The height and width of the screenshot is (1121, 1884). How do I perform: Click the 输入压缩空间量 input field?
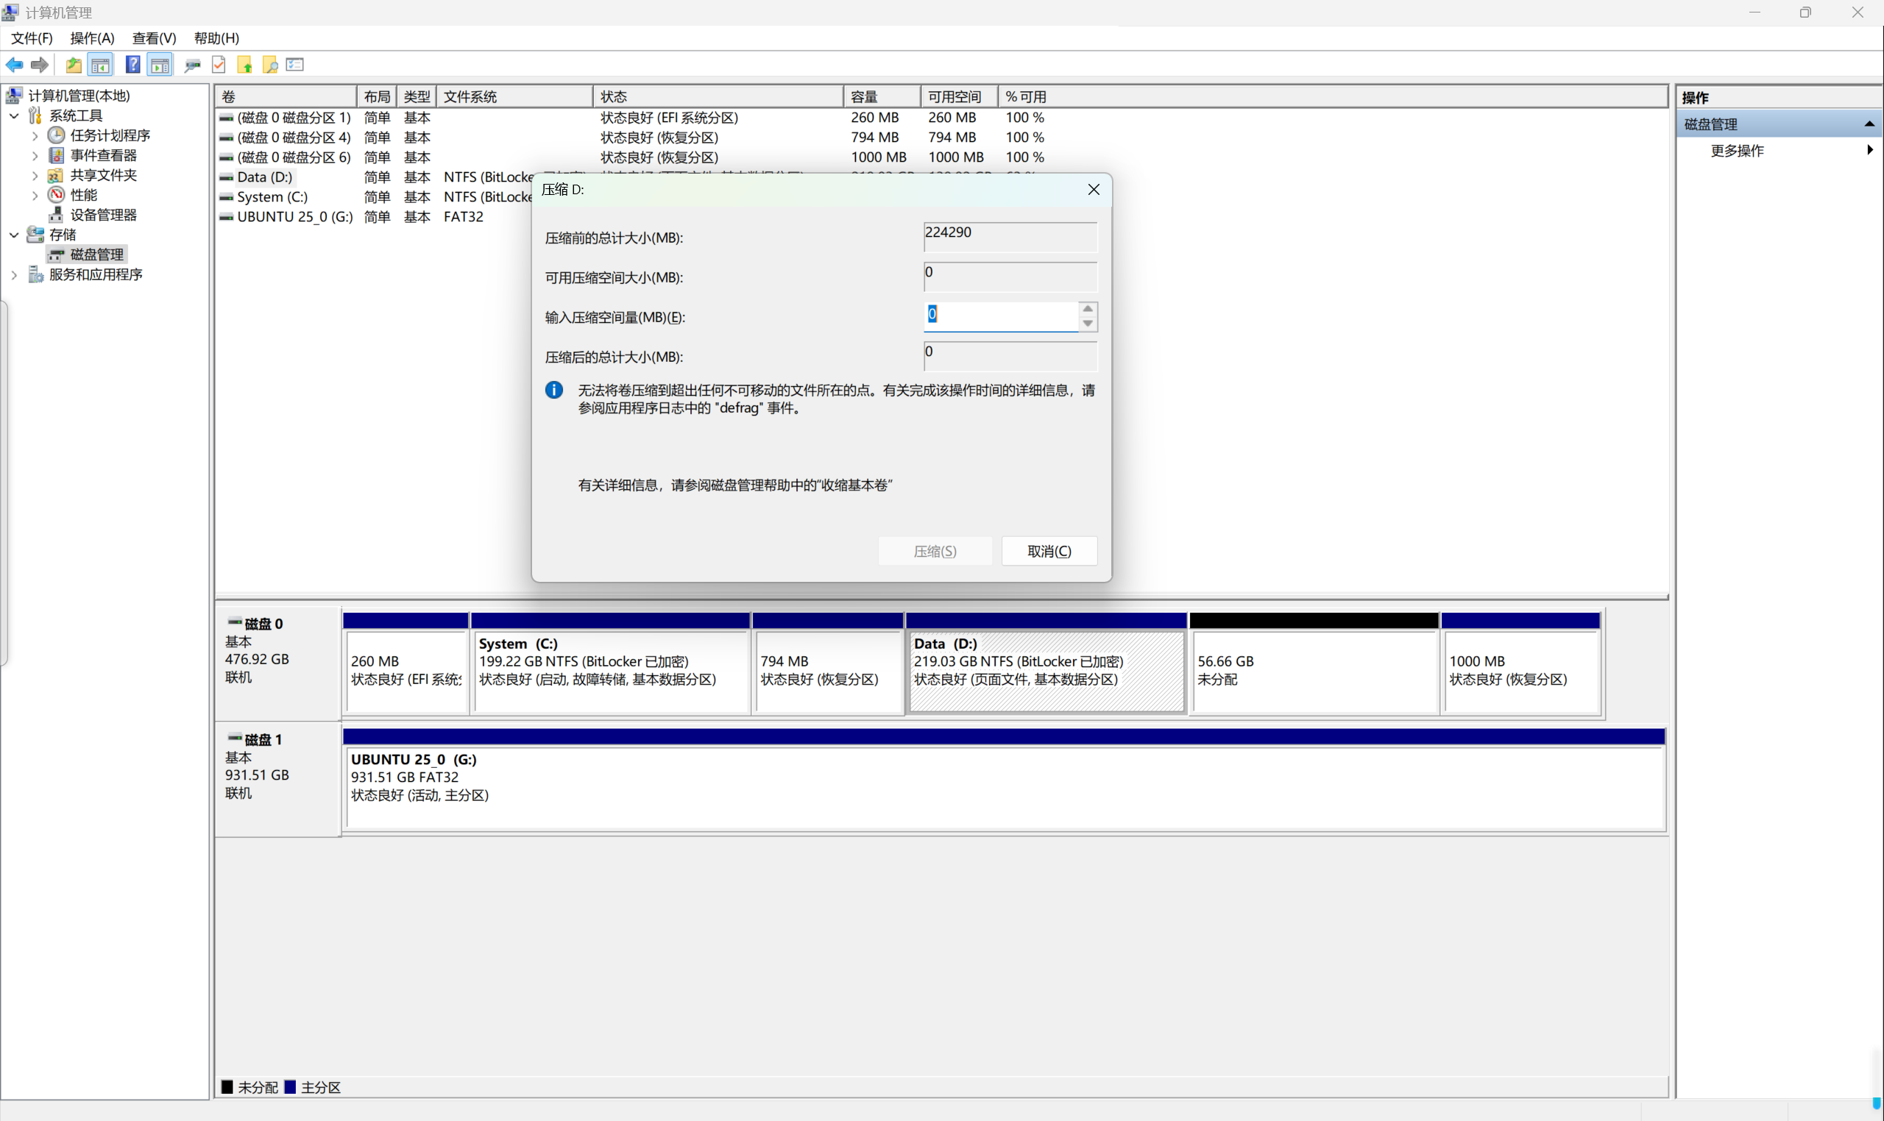[999, 315]
